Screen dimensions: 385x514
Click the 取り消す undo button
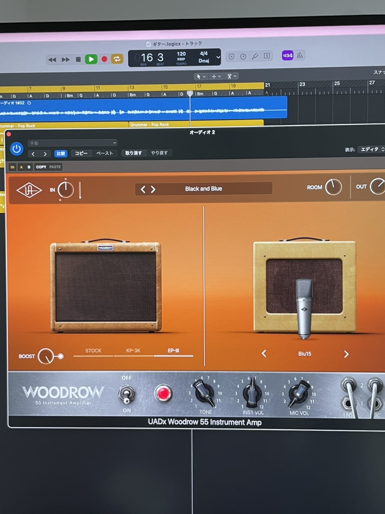(133, 153)
